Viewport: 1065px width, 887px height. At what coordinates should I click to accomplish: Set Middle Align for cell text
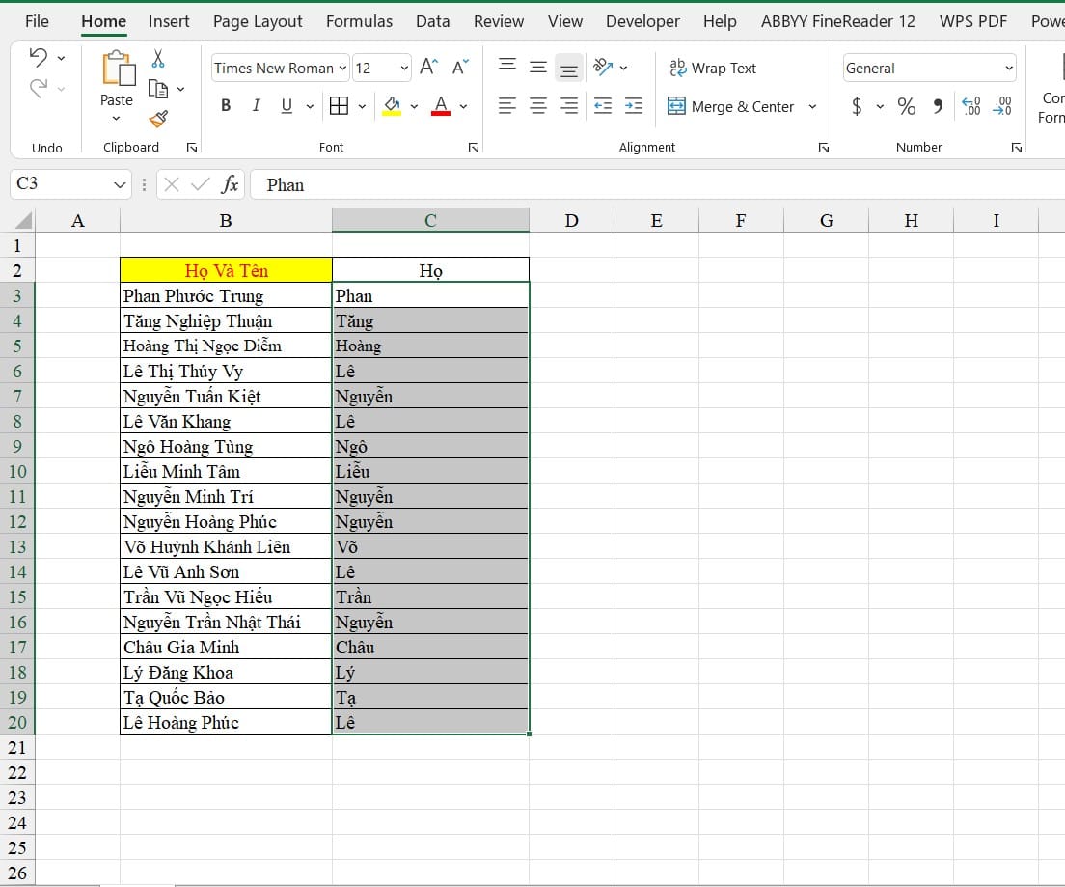coord(538,67)
